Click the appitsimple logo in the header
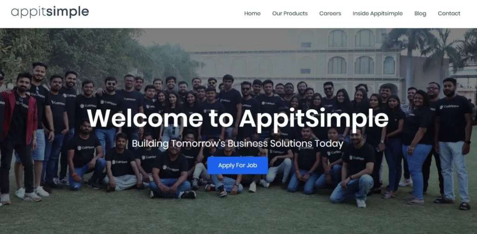The width and height of the screenshot is (477, 234). [x=50, y=12]
